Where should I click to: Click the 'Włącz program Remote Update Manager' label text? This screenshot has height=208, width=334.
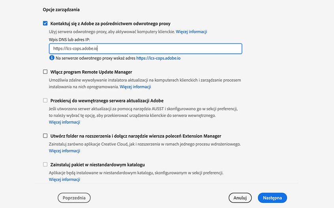coord(91,72)
